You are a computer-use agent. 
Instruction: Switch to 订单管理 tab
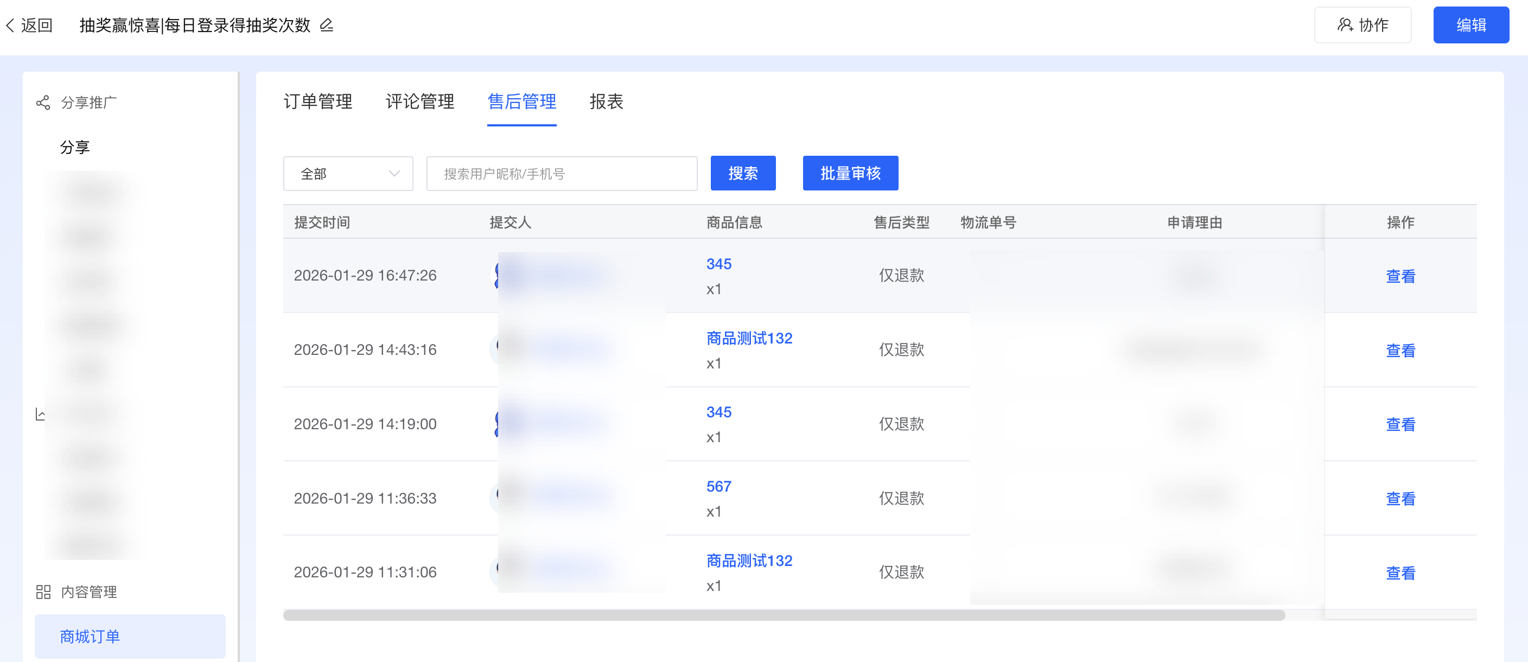click(318, 101)
